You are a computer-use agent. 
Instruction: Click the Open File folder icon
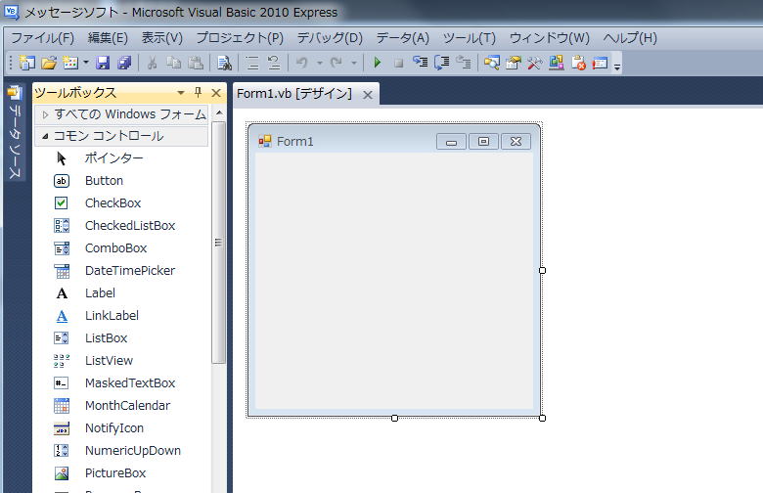click(49, 63)
